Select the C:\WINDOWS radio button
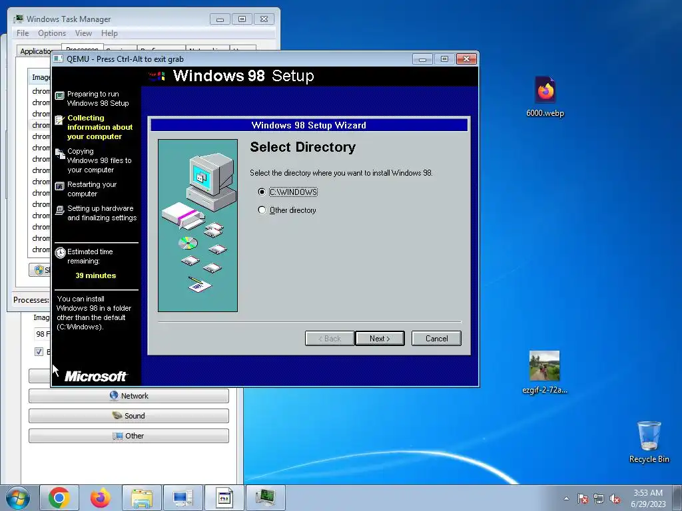682x511 pixels. tap(262, 192)
